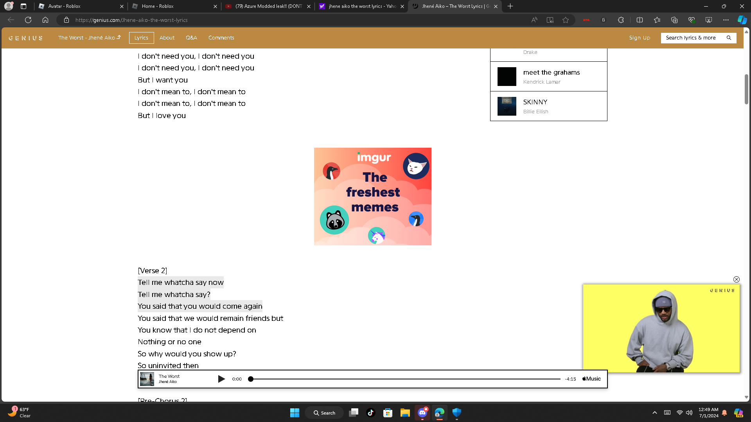Open Microsoft Store from the taskbar
Image resolution: width=751 pixels, height=422 pixels.
(x=388, y=413)
